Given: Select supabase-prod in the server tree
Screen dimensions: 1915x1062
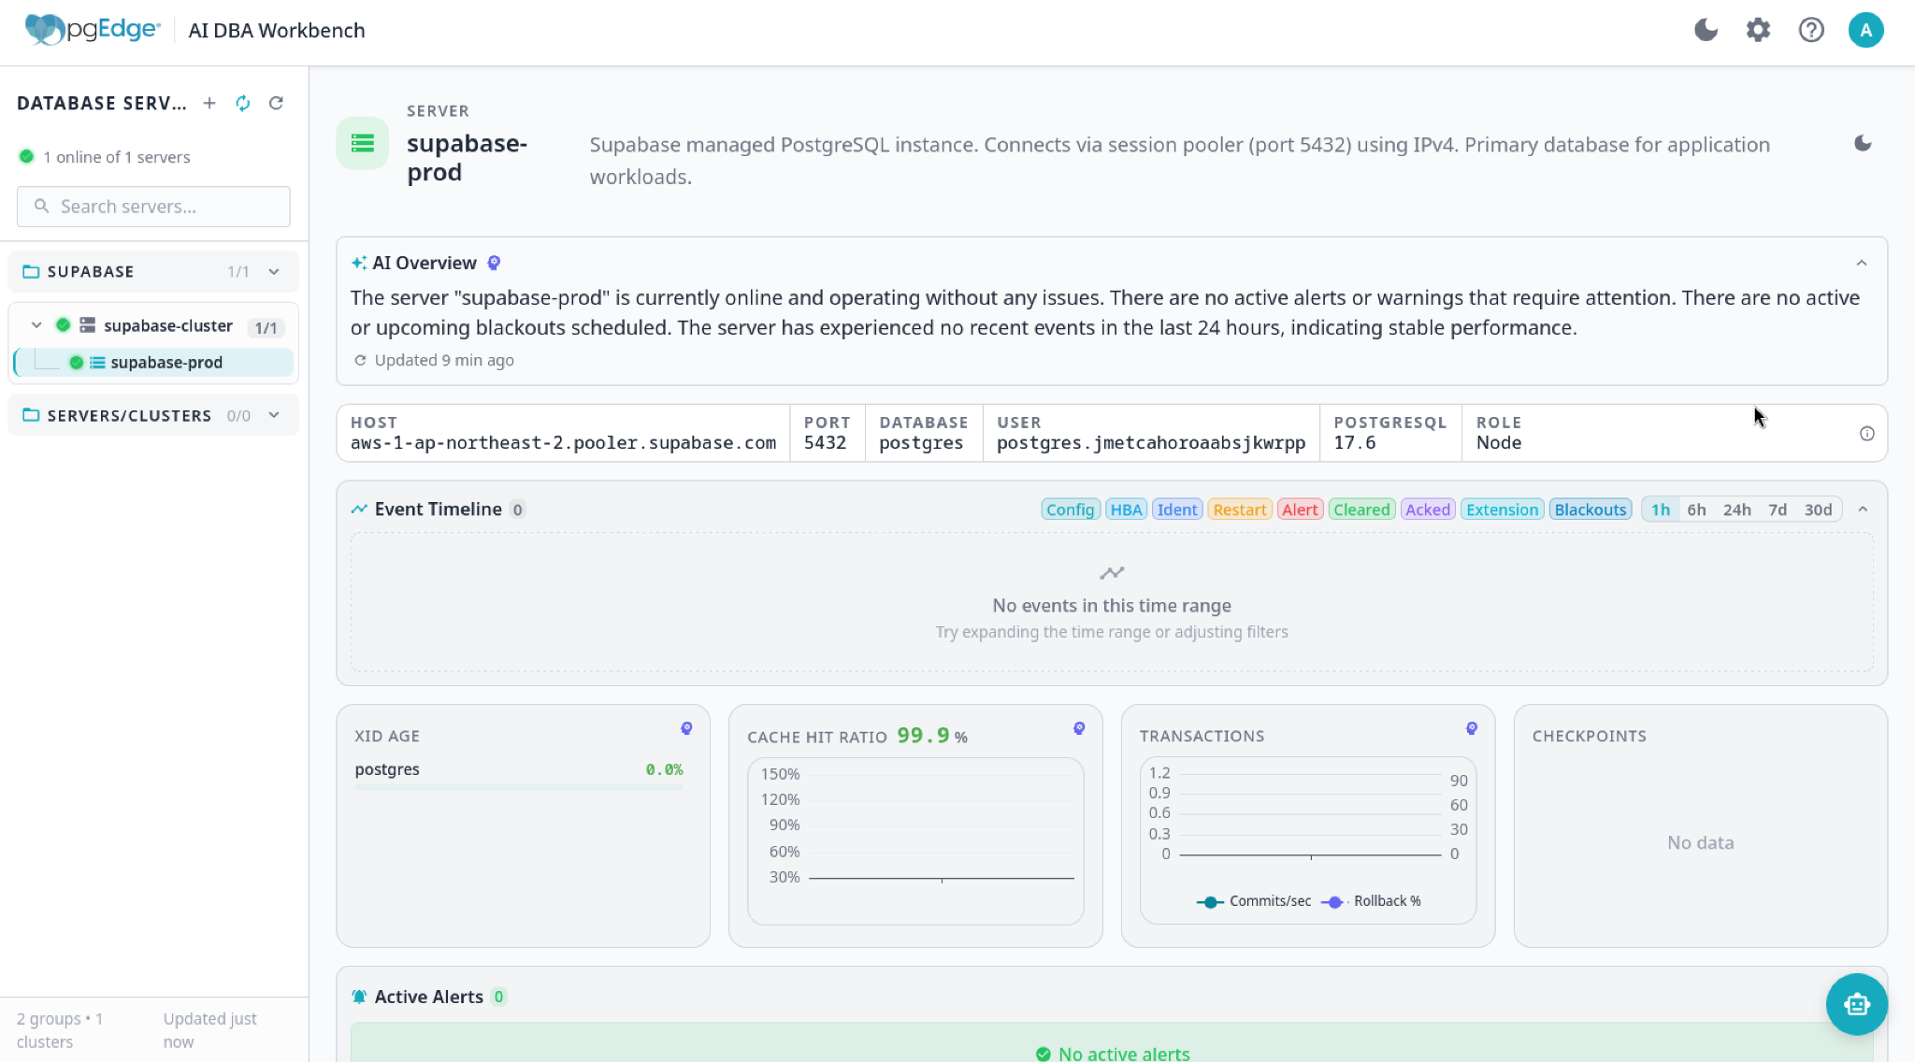Looking at the screenshot, I should coord(154,363).
